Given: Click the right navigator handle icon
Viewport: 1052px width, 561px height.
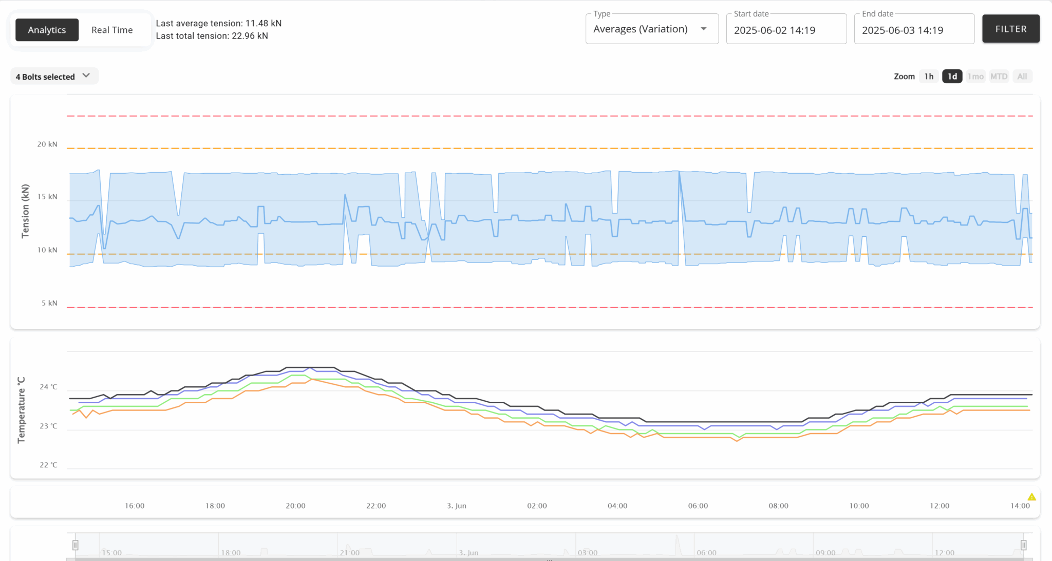Looking at the screenshot, I should pos(1023,546).
